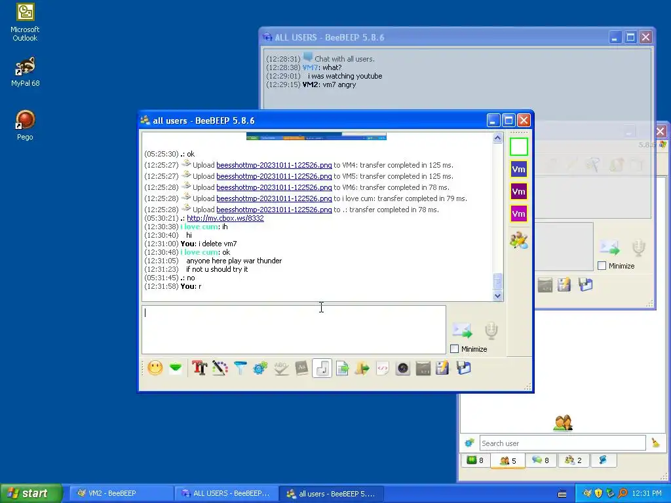
Task: Open first beesshottmp png link to VM4
Action: (x=274, y=165)
